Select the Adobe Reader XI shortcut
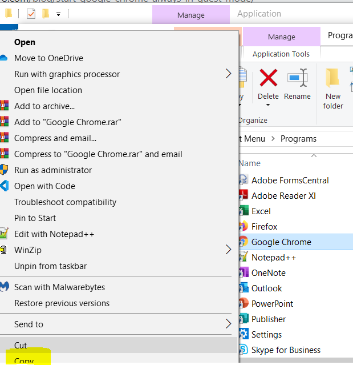Image resolution: width=353 pixels, height=365 pixels. pyautogui.click(x=283, y=195)
